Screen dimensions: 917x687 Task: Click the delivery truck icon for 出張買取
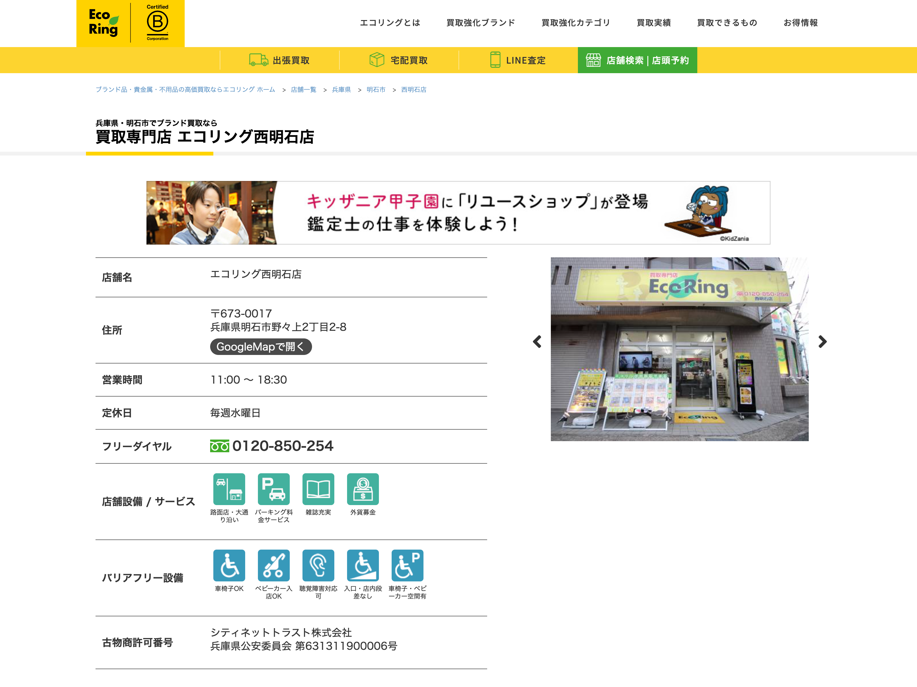click(x=259, y=60)
